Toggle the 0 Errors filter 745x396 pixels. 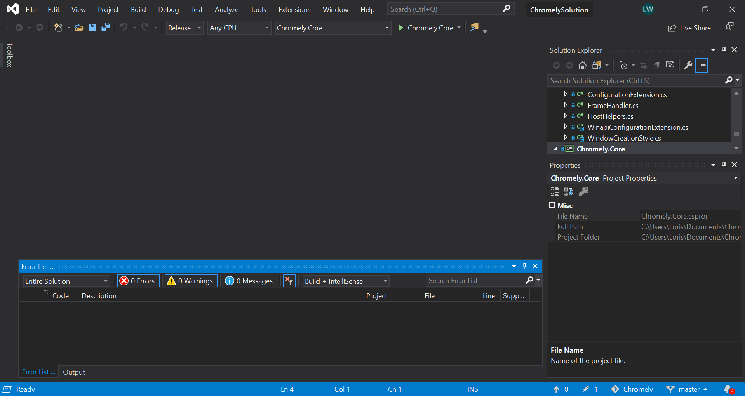click(x=138, y=281)
